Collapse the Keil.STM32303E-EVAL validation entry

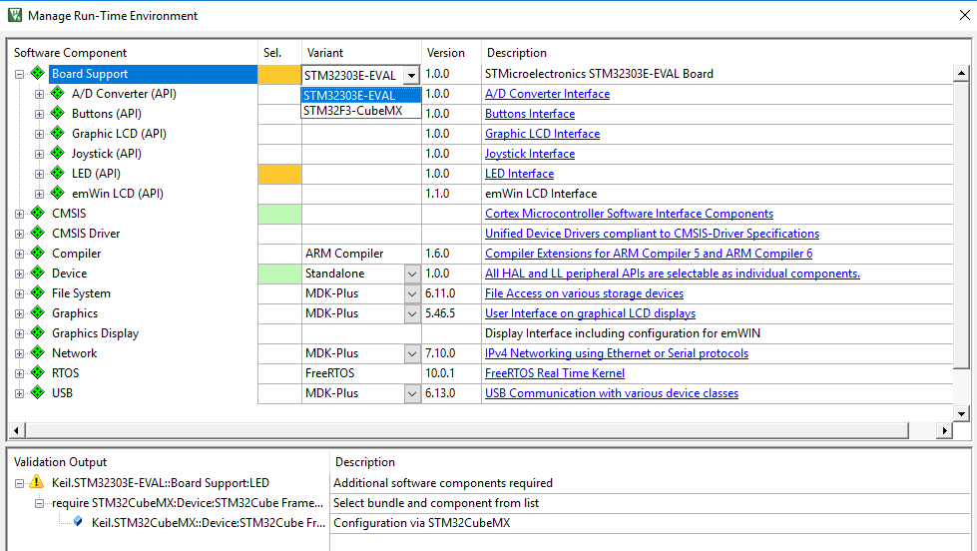pyautogui.click(x=19, y=483)
